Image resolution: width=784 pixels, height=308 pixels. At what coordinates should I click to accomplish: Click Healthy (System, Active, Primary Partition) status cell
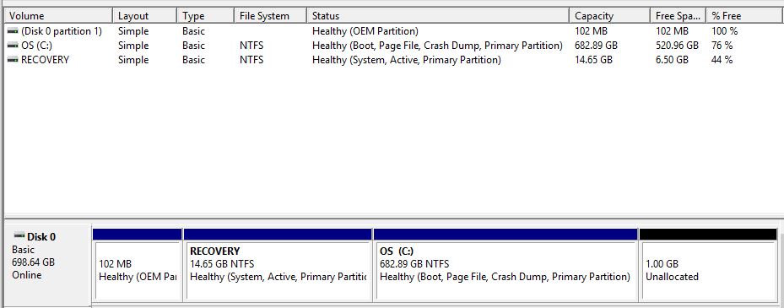coord(407,60)
